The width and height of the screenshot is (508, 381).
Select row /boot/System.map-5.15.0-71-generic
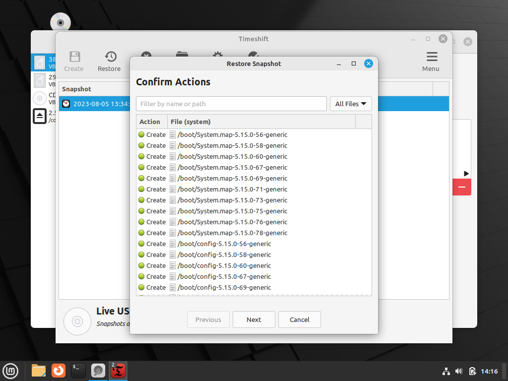point(254,189)
